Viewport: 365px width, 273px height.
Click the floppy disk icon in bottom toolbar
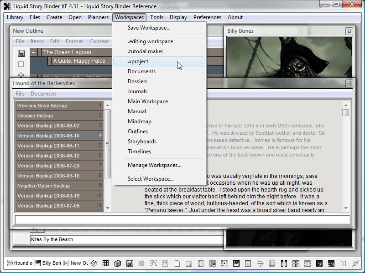tap(130, 263)
